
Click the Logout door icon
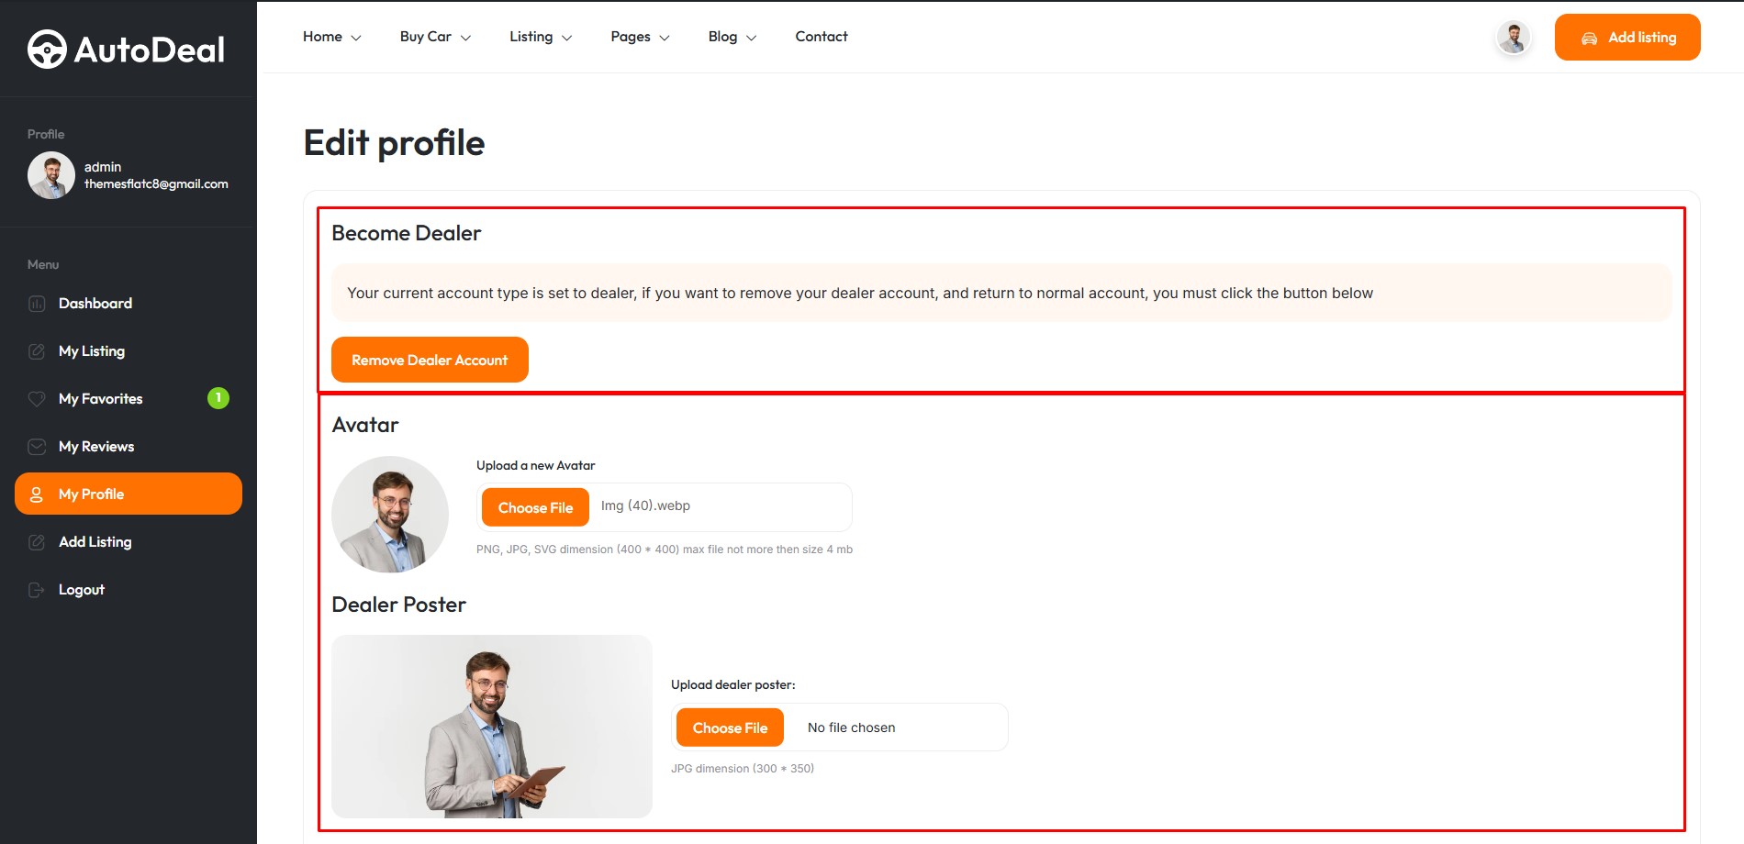click(37, 590)
